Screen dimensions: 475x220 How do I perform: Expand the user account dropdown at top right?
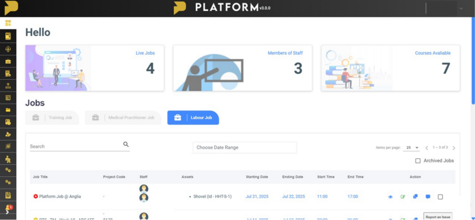461,8
